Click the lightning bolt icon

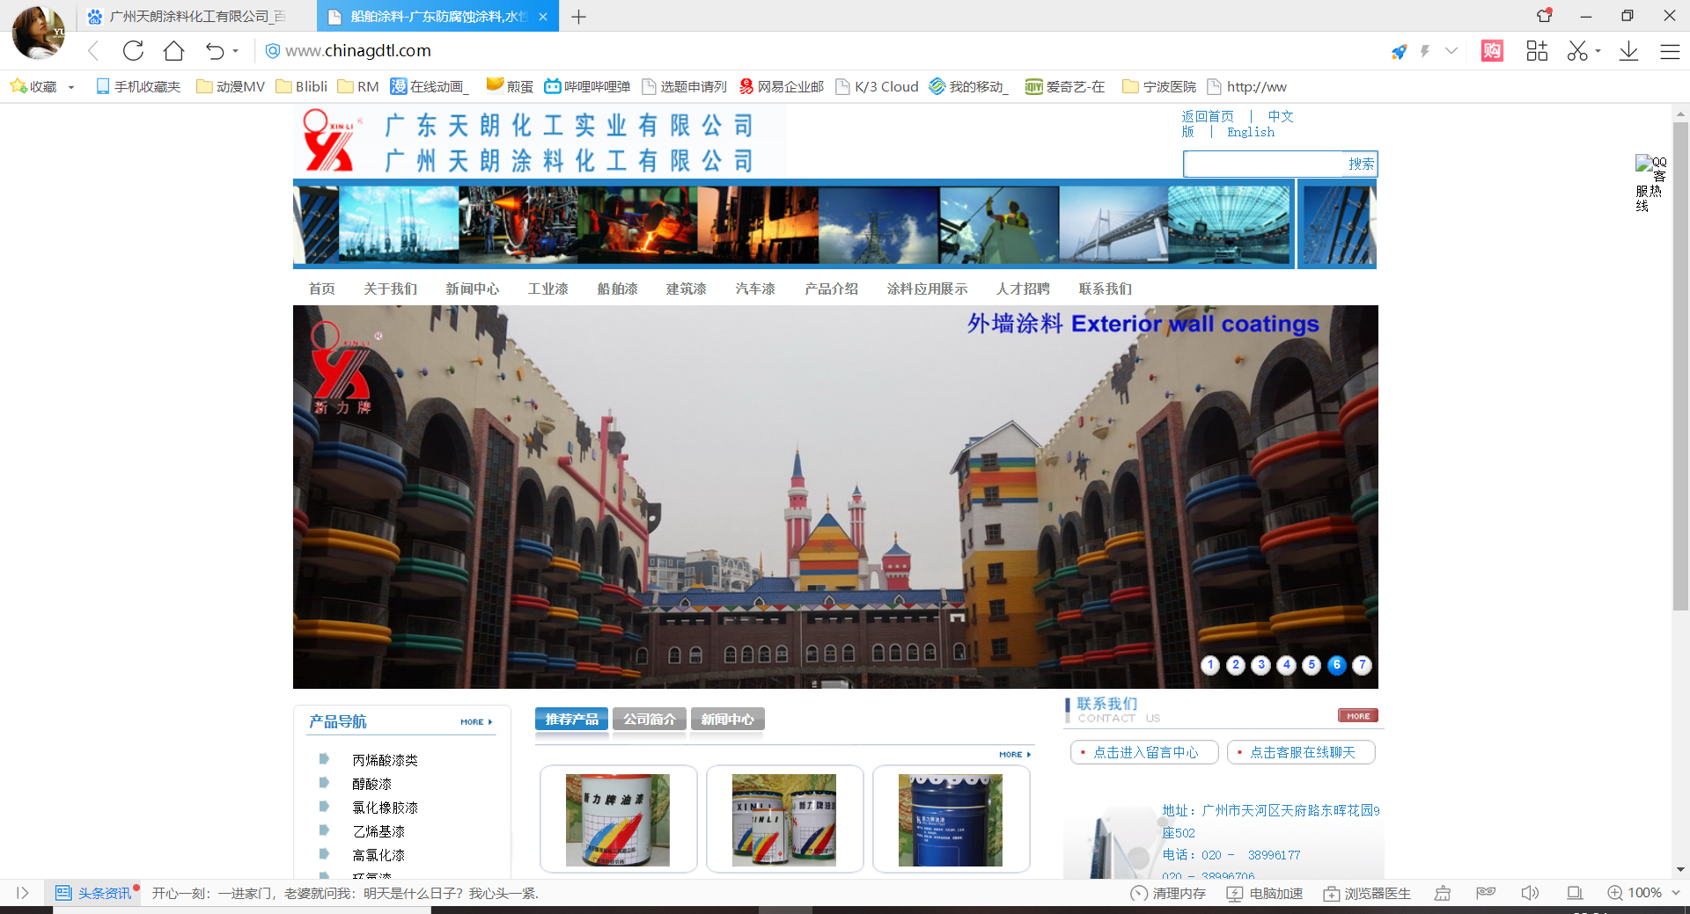click(1425, 51)
